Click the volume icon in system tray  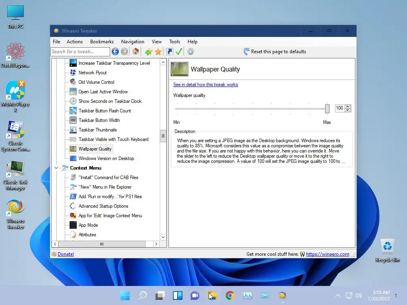pos(359,295)
